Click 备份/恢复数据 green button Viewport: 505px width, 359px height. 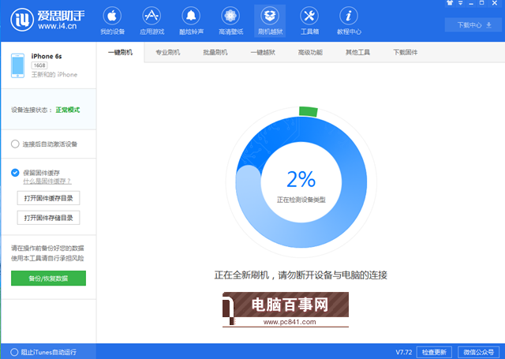48,278
